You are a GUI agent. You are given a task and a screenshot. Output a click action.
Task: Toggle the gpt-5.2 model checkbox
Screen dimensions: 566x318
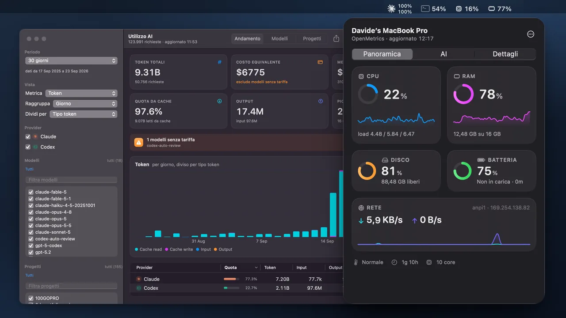(x=31, y=253)
